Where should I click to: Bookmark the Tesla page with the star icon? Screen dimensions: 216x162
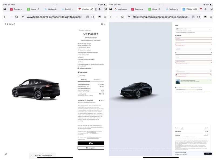coord(99,17)
